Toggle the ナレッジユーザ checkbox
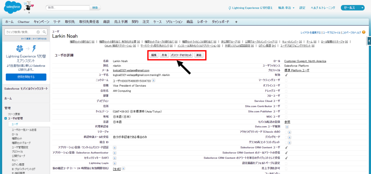Screen dimensions: 371x174 286,91
